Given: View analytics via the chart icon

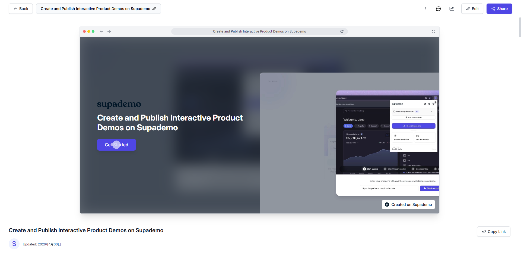Looking at the screenshot, I should pyautogui.click(x=452, y=9).
